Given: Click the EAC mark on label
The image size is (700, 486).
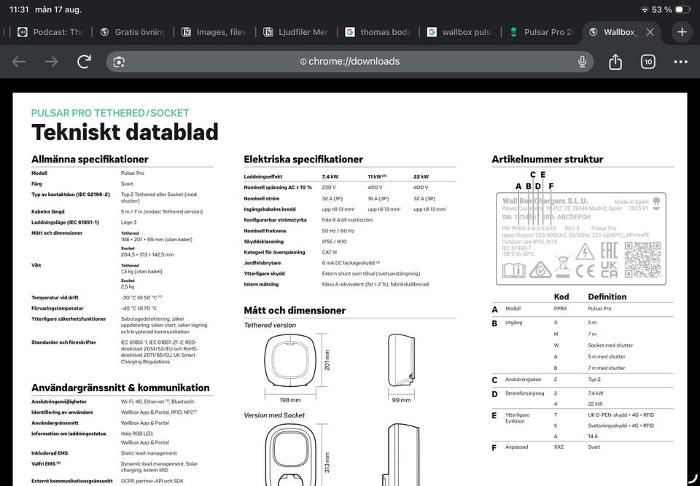Looking at the screenshot, I should (610, 251).
